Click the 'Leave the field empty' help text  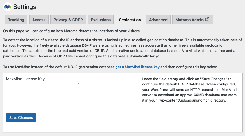(189, 90)
